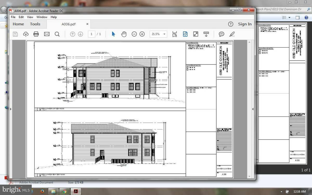Click the vertical scrollbar up arrow
The height and width of the screenshot is (195, 312).
[x=249, y=42]
